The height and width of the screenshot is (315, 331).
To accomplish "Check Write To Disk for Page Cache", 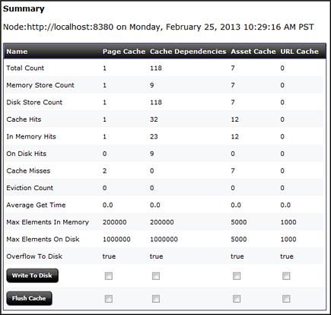I will coord(109,276).
